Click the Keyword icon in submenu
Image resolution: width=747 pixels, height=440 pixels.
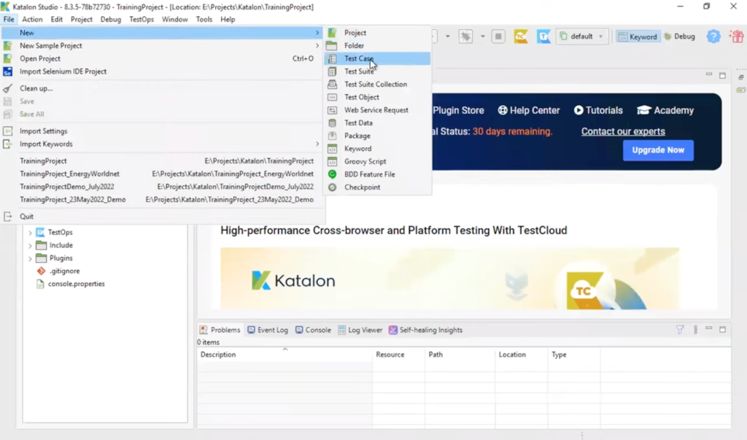point(333,149)
